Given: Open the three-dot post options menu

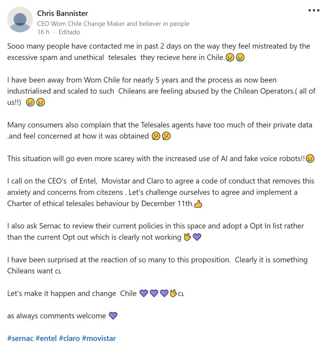Looking at the screenshot, I should (314, 10).
